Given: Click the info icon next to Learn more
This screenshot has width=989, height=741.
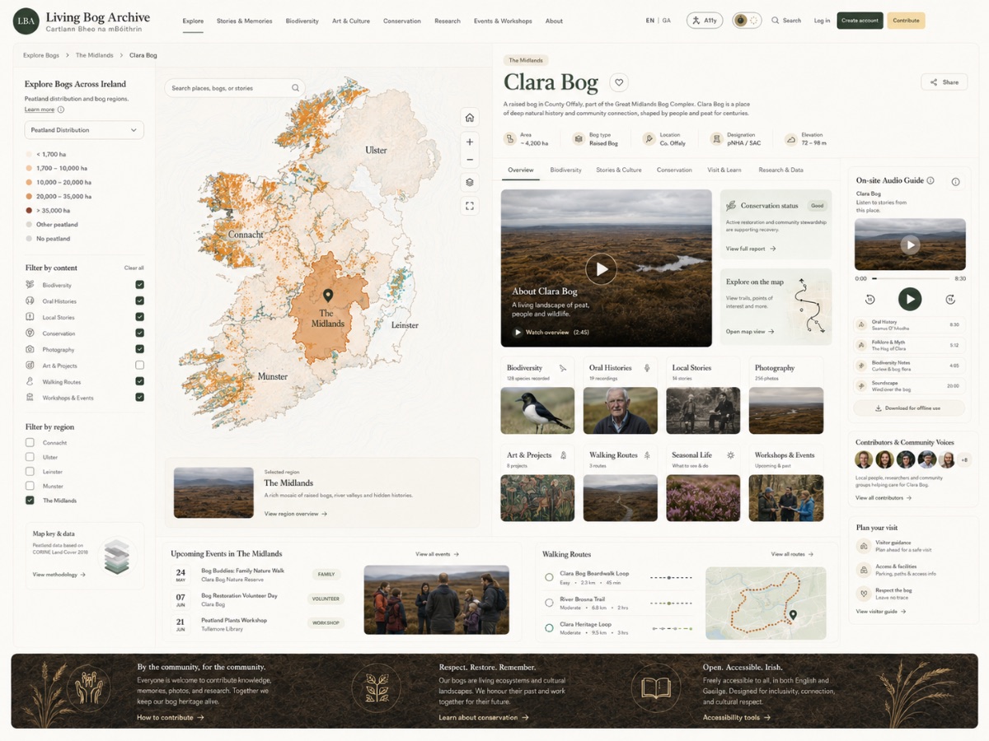Looking at the screenshot, I should (61, 110).
